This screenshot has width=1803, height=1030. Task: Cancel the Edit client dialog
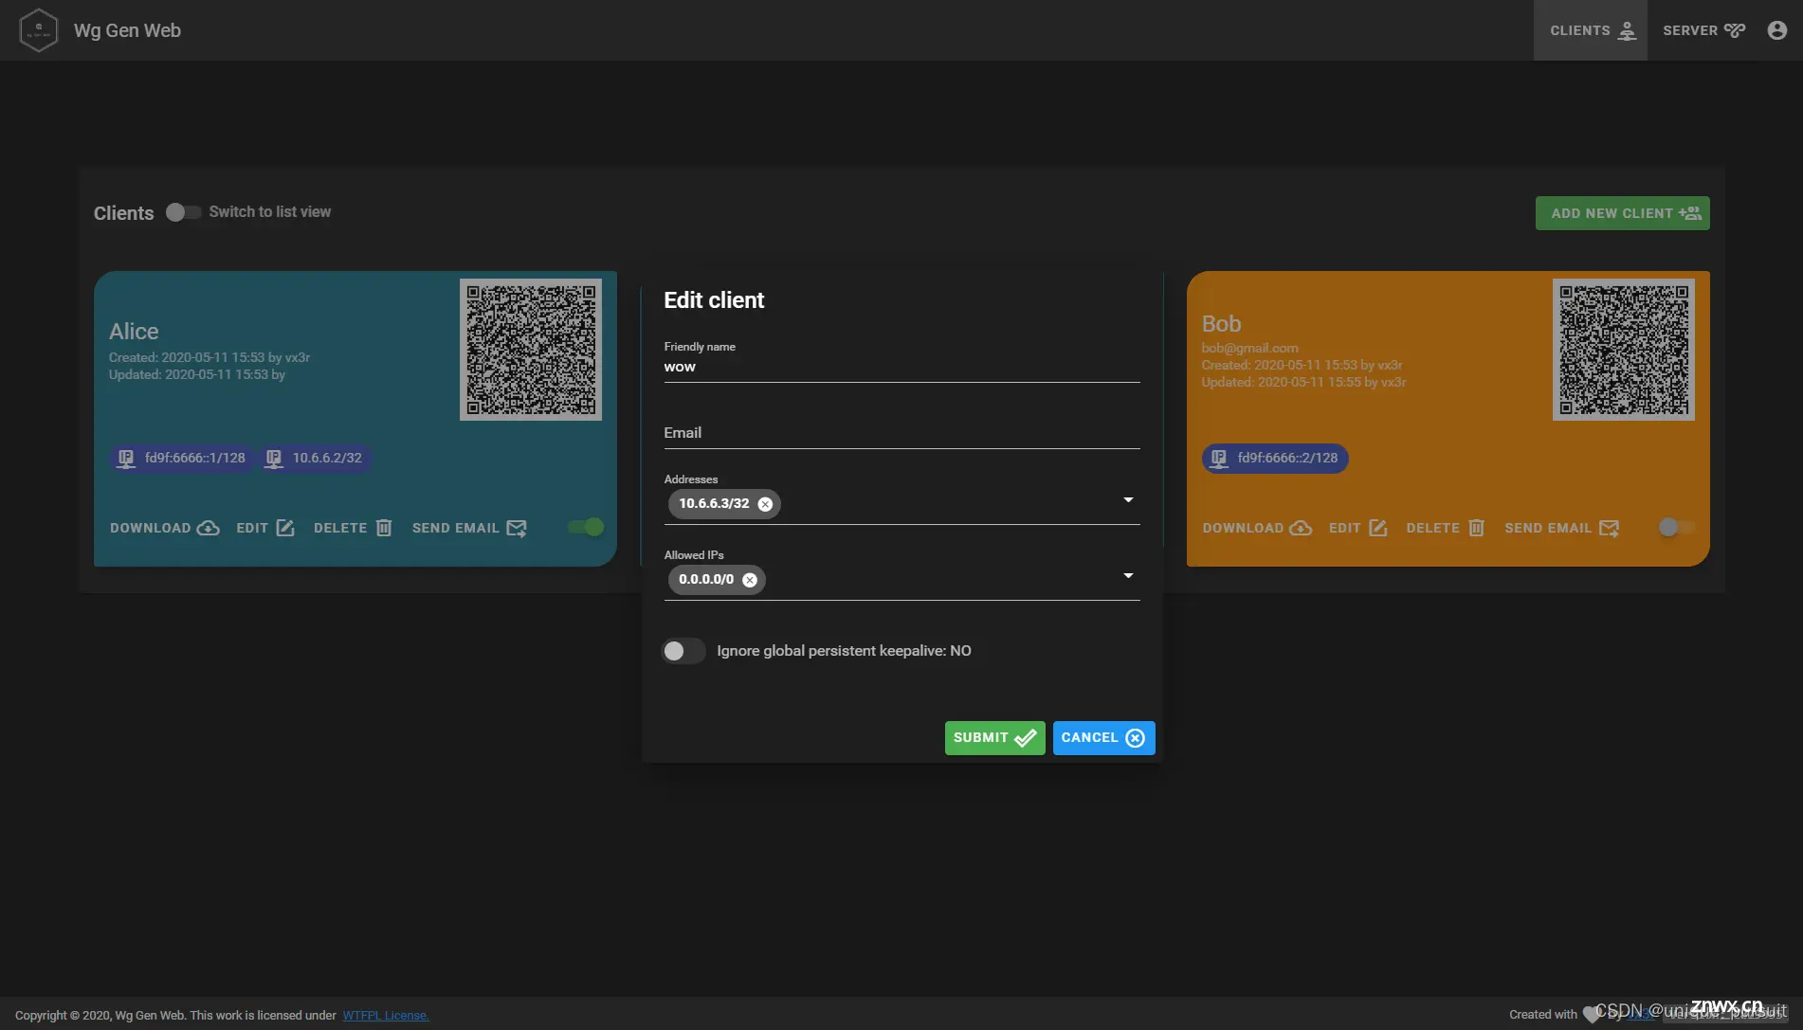click(x=1103, y=738)
